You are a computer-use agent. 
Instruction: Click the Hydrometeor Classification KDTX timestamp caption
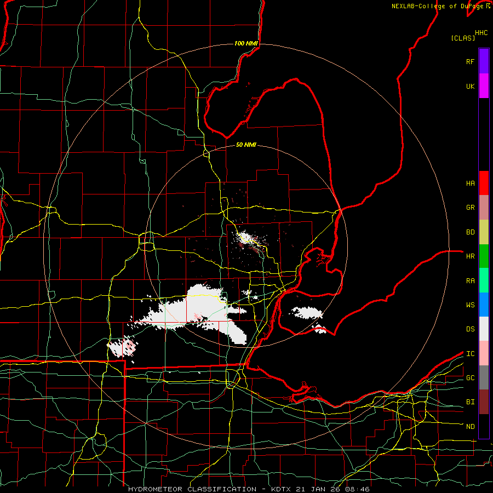point(249,489)
